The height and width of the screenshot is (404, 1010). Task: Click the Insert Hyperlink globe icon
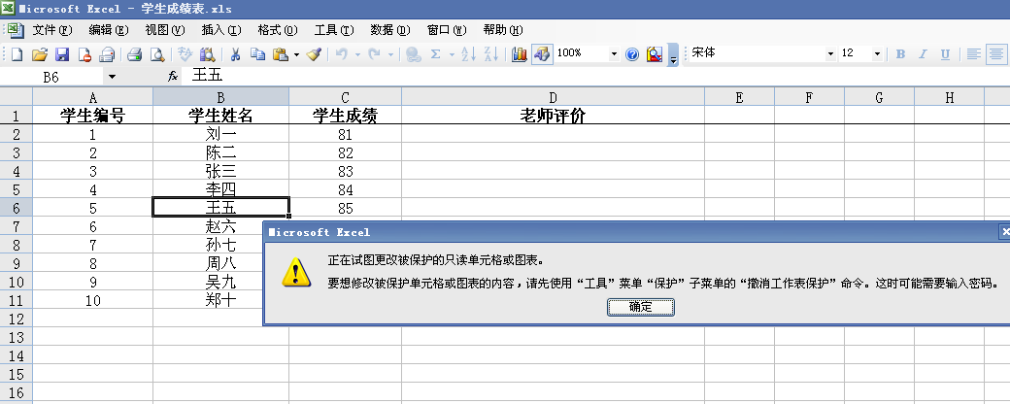(414, 54)
